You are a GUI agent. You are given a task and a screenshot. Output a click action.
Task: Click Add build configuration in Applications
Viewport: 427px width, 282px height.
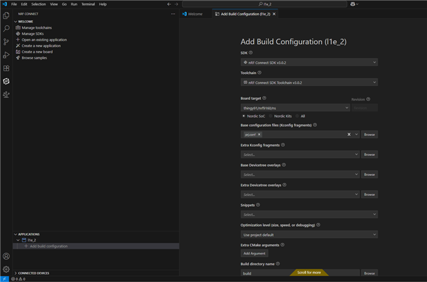(x=96, y=246)
